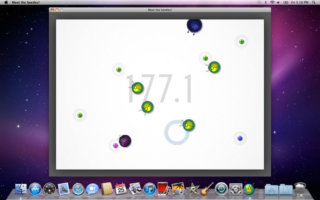Launch iMovie star icon in Dock
Viewport: 320px width, 200px height.
(x=192, y=189)
